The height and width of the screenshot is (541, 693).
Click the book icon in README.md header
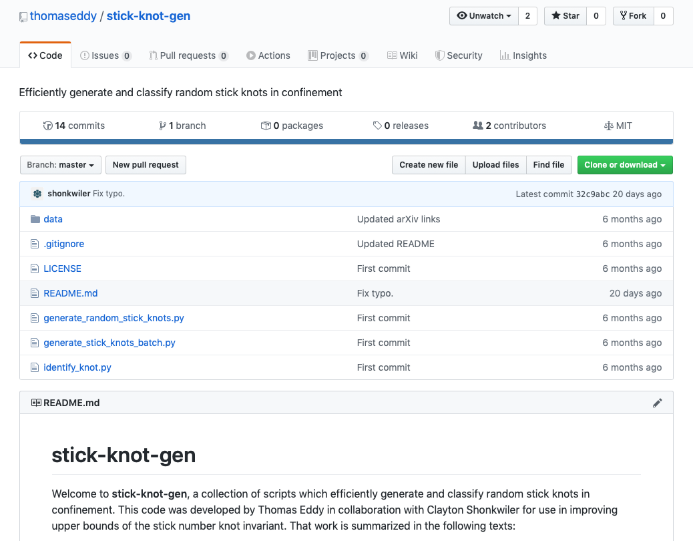click(36, 403)
